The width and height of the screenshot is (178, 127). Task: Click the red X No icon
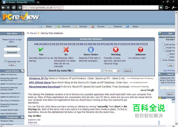tap(66, 50)
